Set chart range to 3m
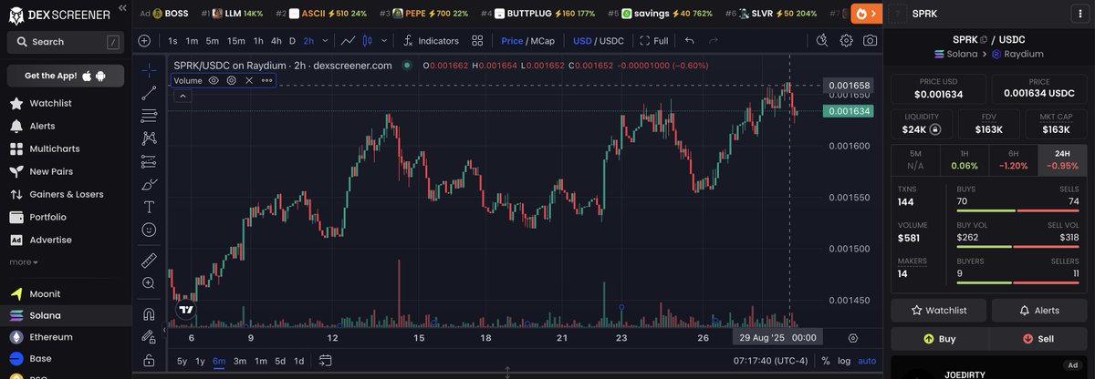Viewport: 1095px width, 379px height. (240, 361)
